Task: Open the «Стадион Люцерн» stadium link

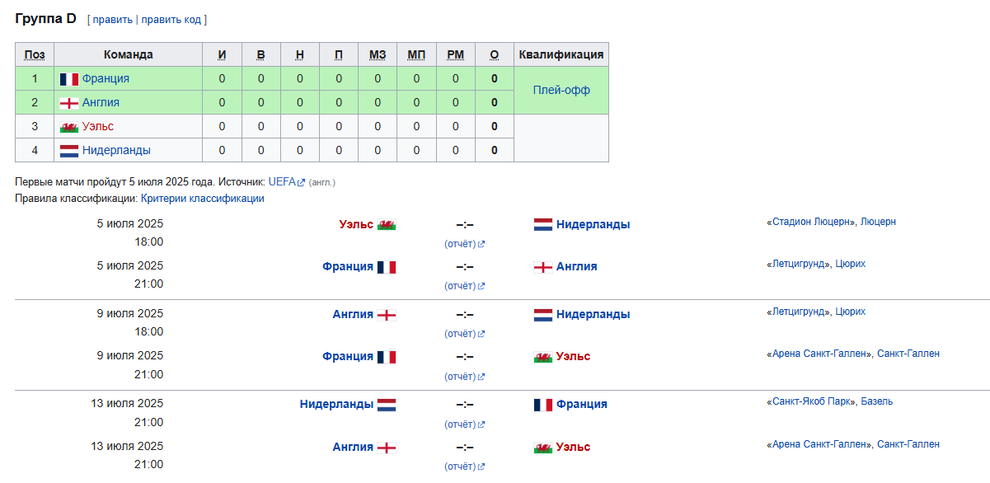Action: 810,222
